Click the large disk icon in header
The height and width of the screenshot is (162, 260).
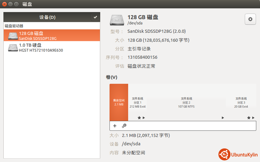[x=117, y=20]
